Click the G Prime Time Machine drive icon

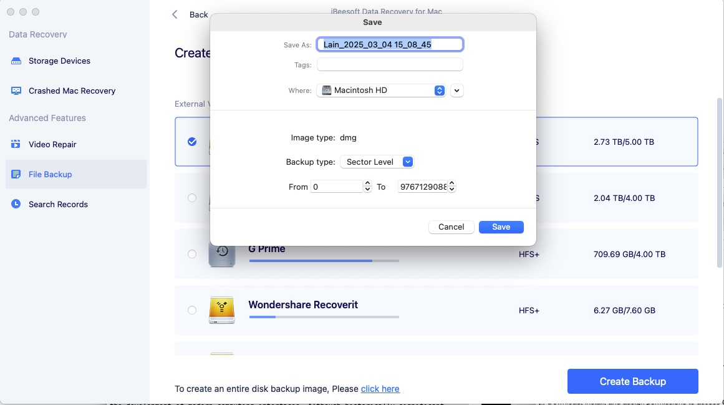[222, 254]
